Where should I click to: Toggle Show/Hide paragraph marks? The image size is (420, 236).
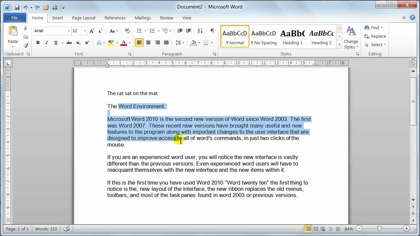212,31
